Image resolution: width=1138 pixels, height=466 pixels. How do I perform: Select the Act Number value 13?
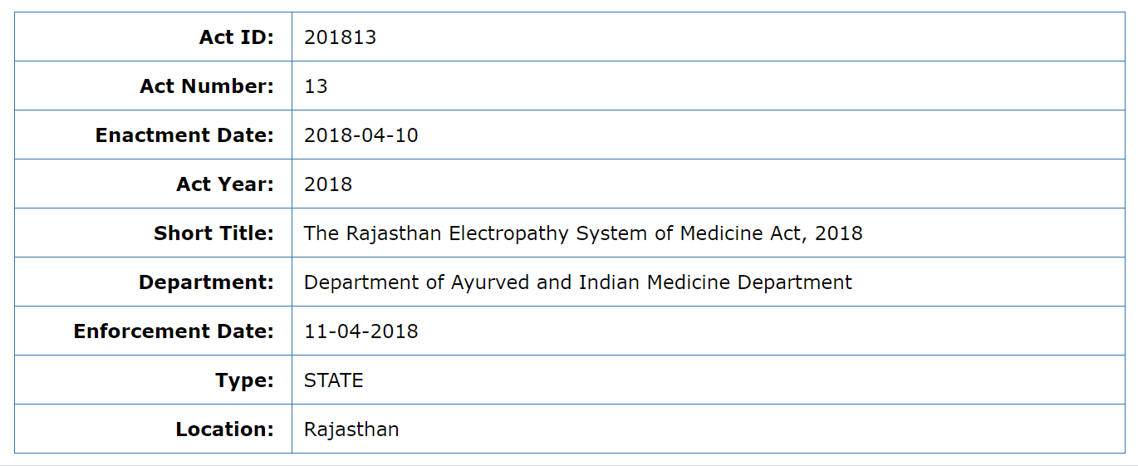click(316, 86)
